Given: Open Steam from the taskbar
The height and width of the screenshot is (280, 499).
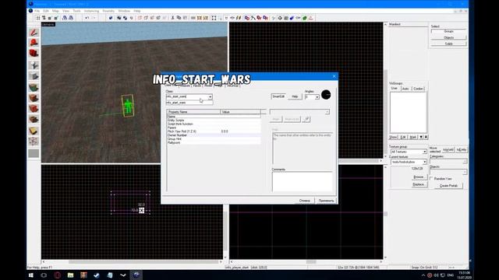Looking at the screenshot, I should coord(97,275).
